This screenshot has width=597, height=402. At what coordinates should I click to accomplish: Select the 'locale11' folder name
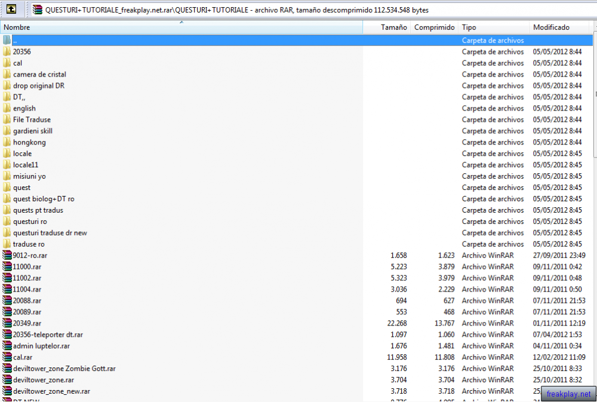26,165
